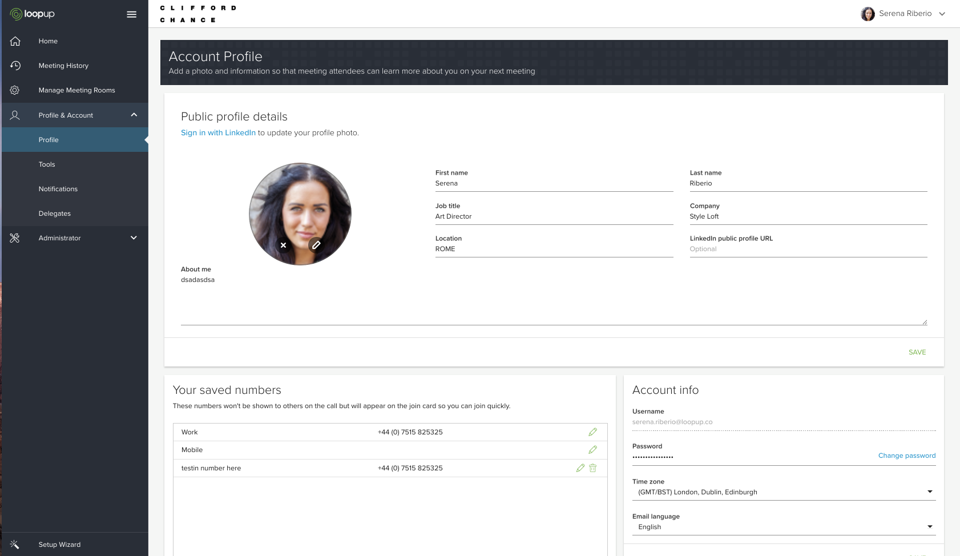
Task: Collapse the sidebar with hamburger icon
Action: [x=131, y=14]
